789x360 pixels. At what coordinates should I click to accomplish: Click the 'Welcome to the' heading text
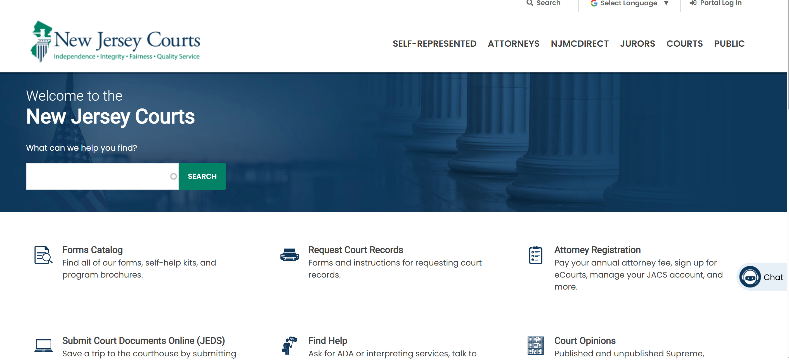[x=74, y=96]
